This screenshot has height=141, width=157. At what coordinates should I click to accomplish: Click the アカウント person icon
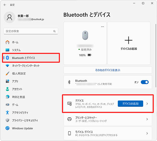tap(8, 89)
